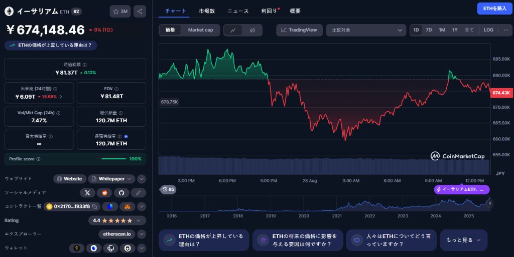Open the third wallet icon
Screen dimensions: 514x257
pos(111,248)
